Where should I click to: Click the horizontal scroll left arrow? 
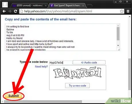[x=2, y=101]
